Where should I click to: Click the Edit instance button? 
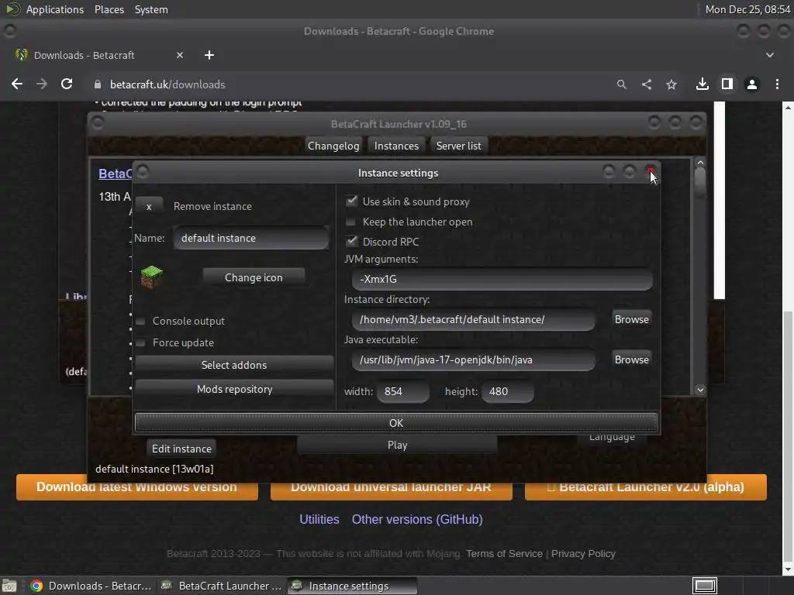click(x=181, y=449)
